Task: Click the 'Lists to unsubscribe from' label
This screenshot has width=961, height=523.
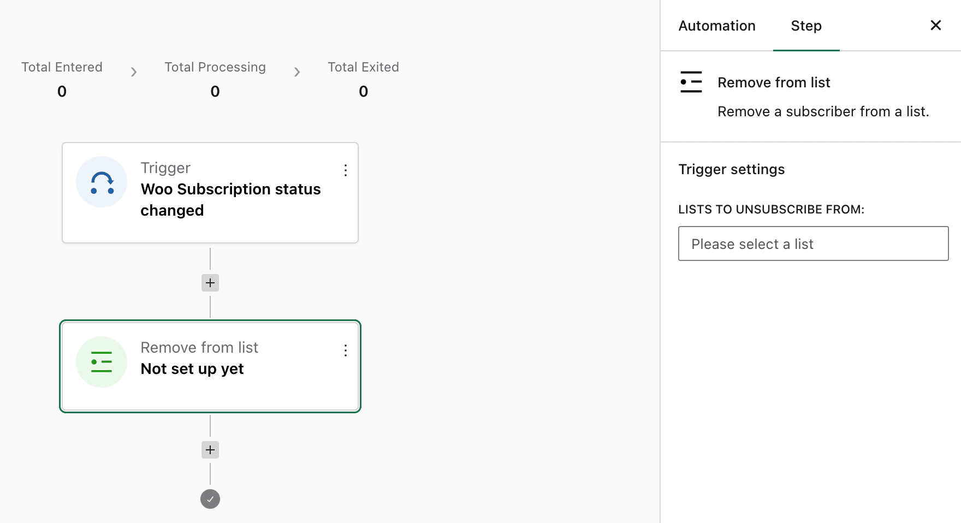Action: [771, 210]
